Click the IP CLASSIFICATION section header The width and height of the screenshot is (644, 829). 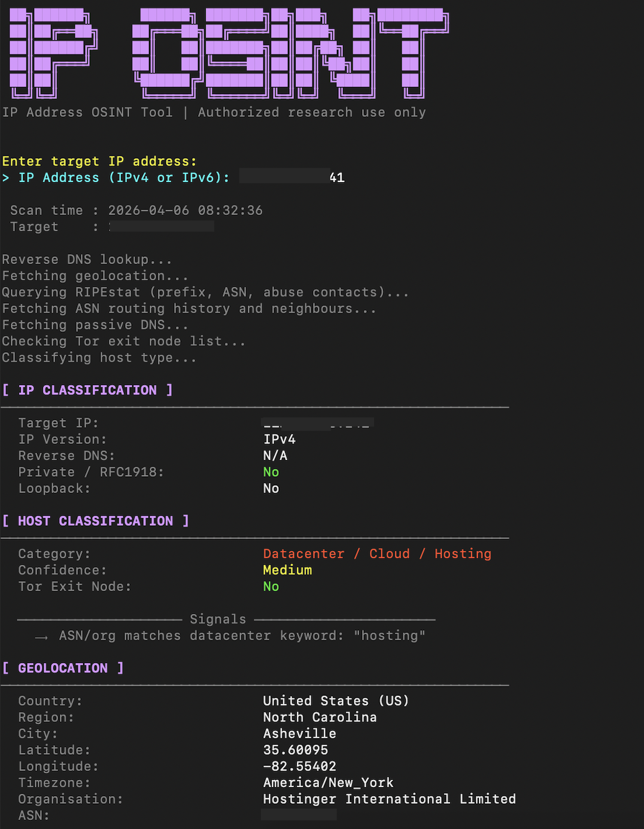tap(87, 391)
